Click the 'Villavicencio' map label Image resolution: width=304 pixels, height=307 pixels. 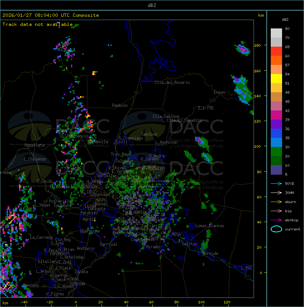74,136
